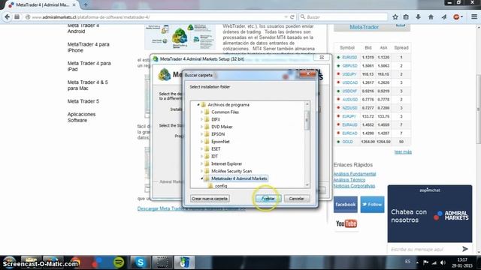This screenshot has height=270, width=481.
Task: Expand the EPSON folder arrow
Action: pos(202,134)
